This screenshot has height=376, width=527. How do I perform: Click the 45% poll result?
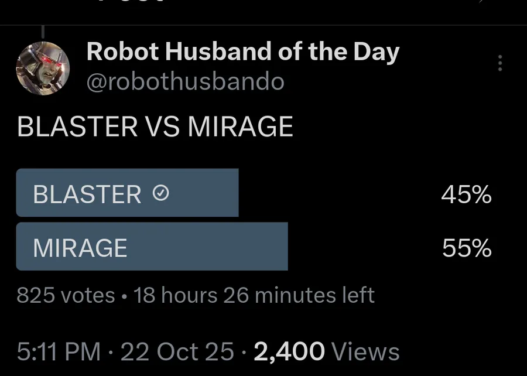pos(466,195)
